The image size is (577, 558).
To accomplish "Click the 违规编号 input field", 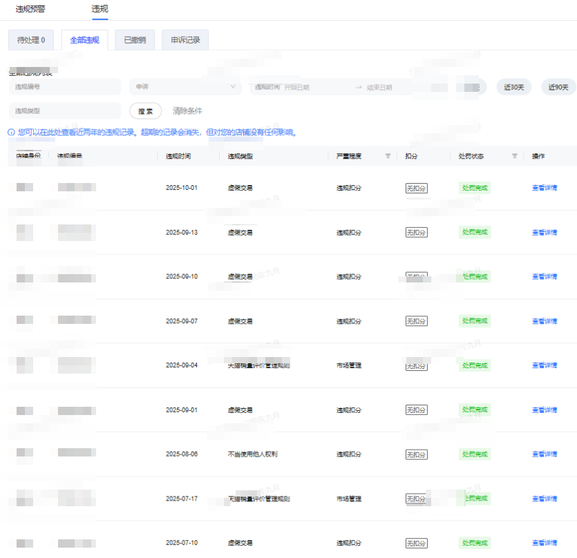I will point(65,87).
